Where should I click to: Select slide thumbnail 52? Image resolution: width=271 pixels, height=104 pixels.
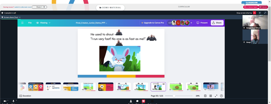coord(193,87)
